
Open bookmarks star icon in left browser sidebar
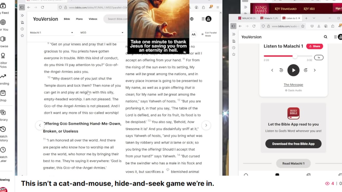click(x=22, y=35)
